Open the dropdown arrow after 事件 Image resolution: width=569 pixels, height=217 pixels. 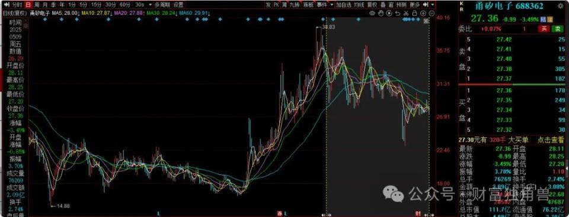(x=331, y=5)
